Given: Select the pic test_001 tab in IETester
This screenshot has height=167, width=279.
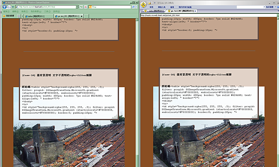Looking at the screenshot, I should pyautogui.click(x=181, y=11).
